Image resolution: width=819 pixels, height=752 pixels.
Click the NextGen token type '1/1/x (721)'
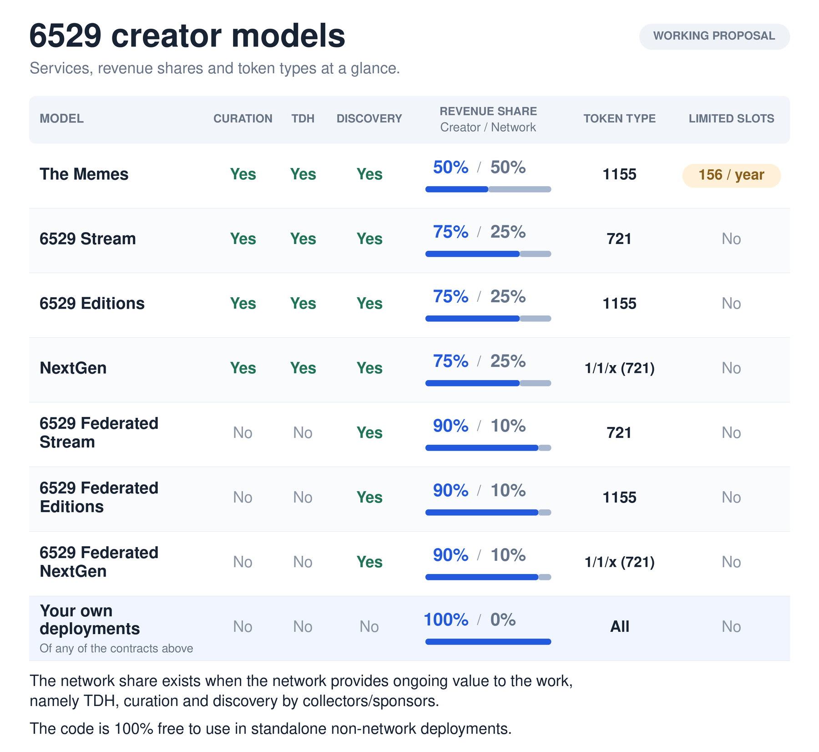coord(620,368)
